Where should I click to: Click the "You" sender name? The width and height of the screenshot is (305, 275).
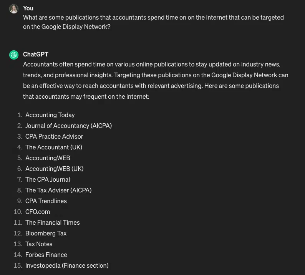point(28,8)
